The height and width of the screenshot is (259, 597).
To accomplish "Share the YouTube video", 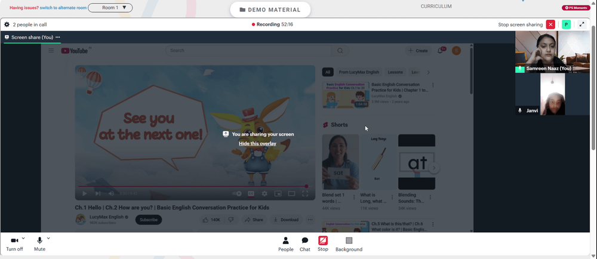I will pos(254,220).
